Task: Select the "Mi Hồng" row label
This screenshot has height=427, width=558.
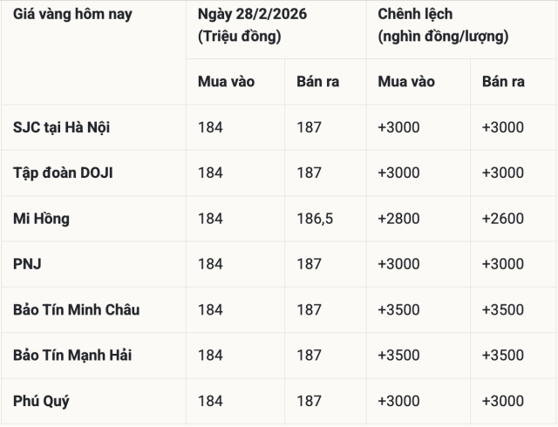Action: point(41,219)
